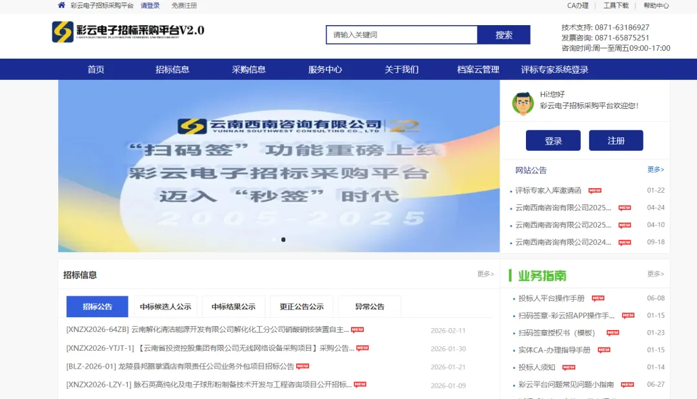The image size is (697, 399).
Task: Click the NEW badge beside 实体CA-办理指导手册
Action: coord(603,350)
